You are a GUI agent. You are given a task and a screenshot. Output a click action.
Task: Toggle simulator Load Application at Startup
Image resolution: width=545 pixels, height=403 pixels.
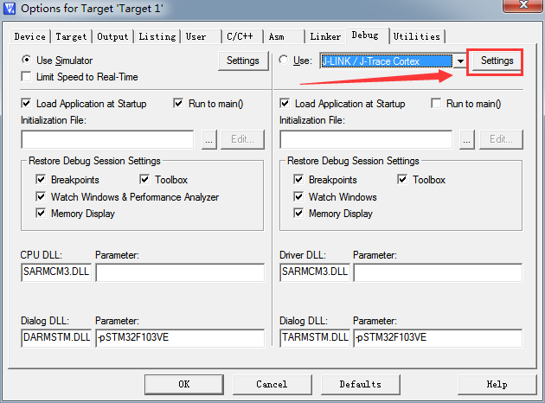click(x=26, y=103)
